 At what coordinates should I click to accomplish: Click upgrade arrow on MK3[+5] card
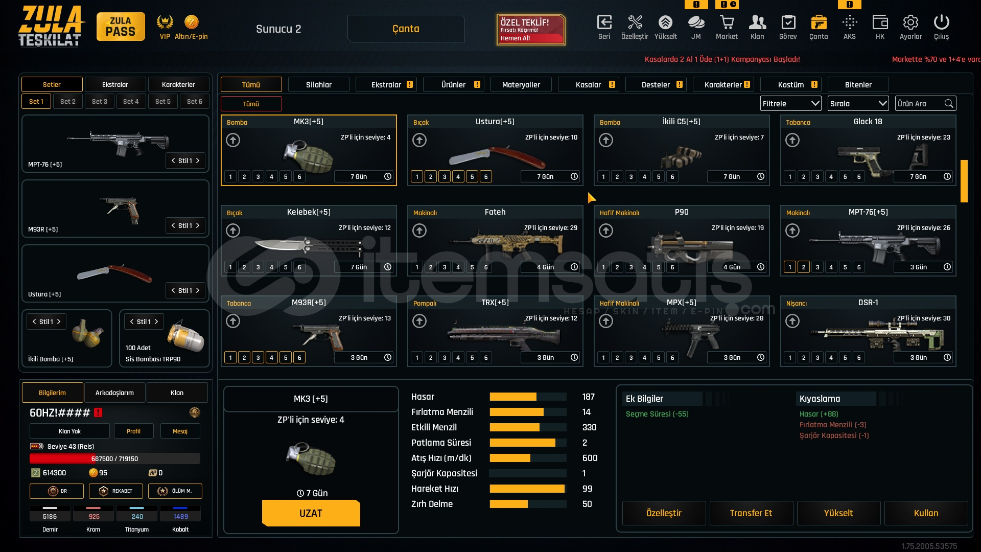233,140
